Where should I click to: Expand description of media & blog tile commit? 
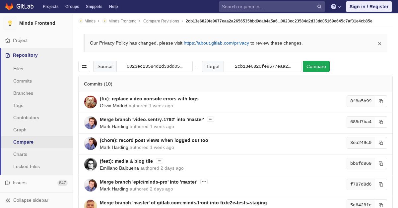coord(160,161)
